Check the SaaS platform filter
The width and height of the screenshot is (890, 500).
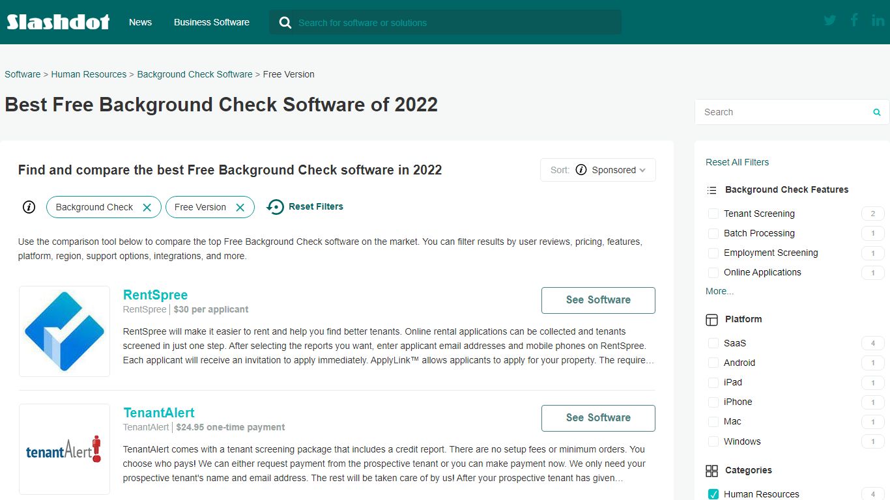[x=713, y=343]
